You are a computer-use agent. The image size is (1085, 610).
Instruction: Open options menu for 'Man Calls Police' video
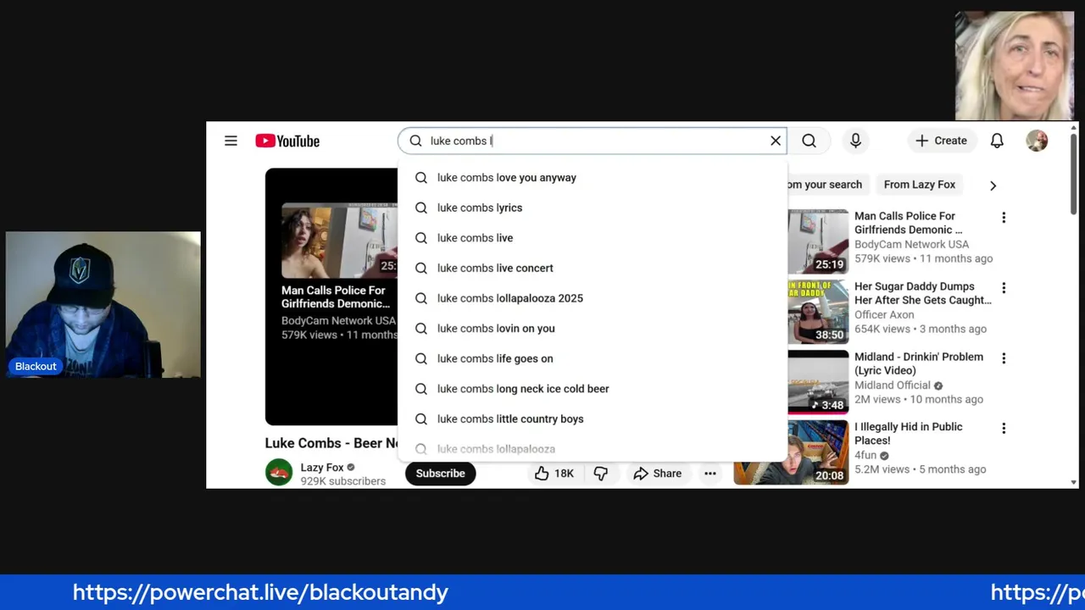point(1004,218)
